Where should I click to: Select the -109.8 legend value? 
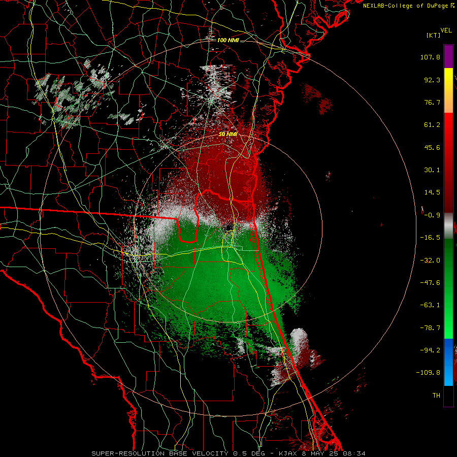coord(428,373)
